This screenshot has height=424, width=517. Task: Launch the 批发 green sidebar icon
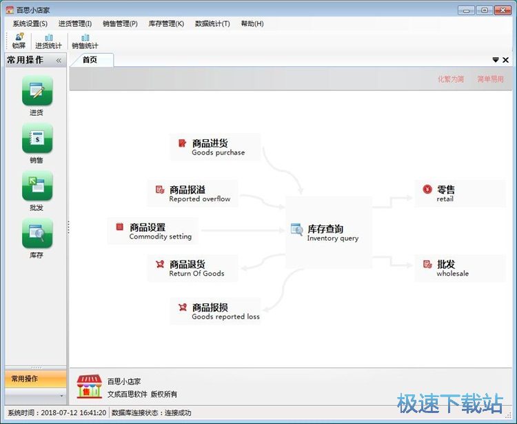(x=37, y=185)
